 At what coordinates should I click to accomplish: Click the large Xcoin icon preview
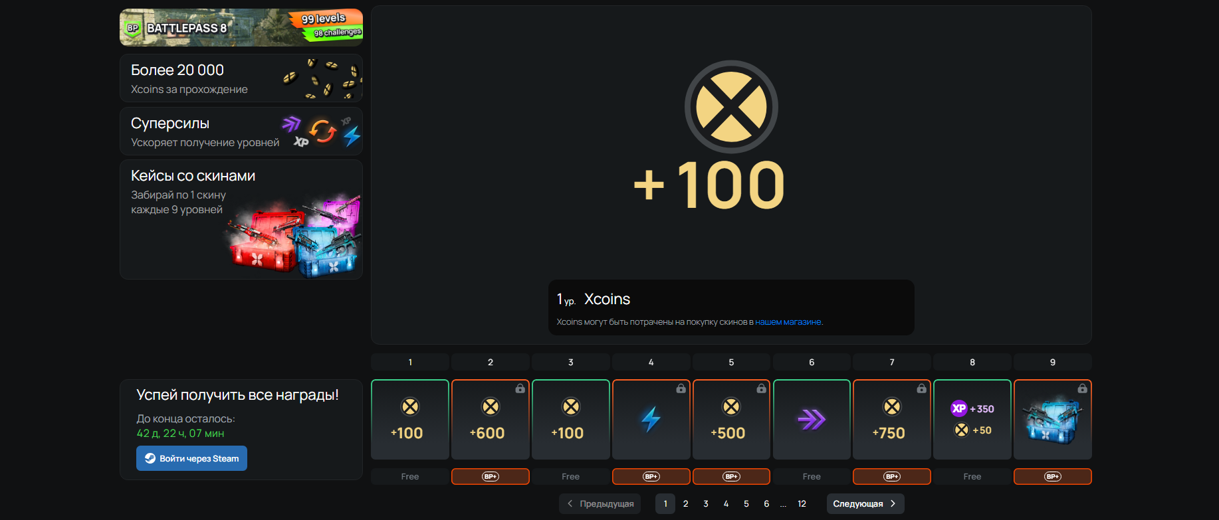[731, 107]
